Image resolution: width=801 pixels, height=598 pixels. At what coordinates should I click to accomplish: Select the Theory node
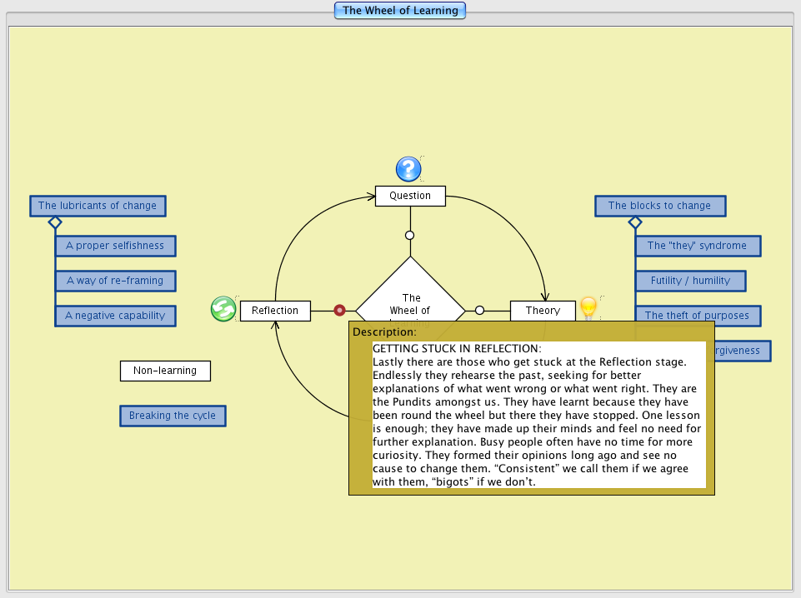(543, 311)
